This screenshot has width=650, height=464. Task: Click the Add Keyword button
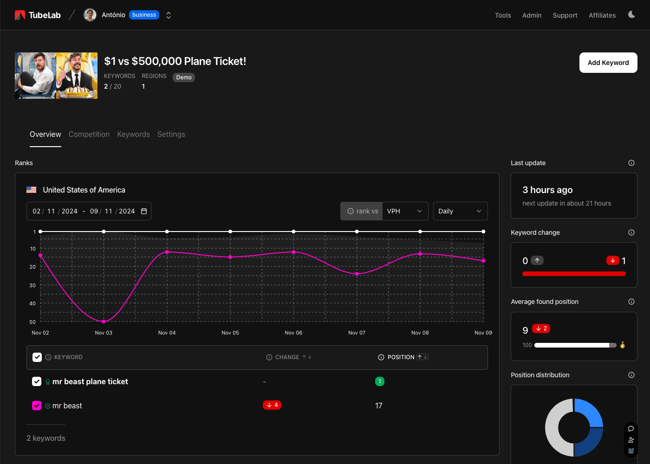point(608,63)
